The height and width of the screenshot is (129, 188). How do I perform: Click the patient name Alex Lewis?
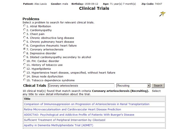(x=40, y=4)
